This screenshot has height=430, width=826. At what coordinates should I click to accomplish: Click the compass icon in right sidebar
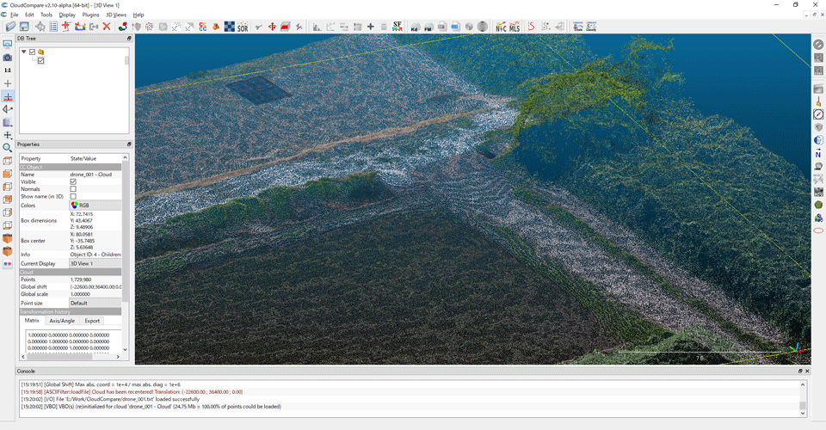click(x=818, y=114)
